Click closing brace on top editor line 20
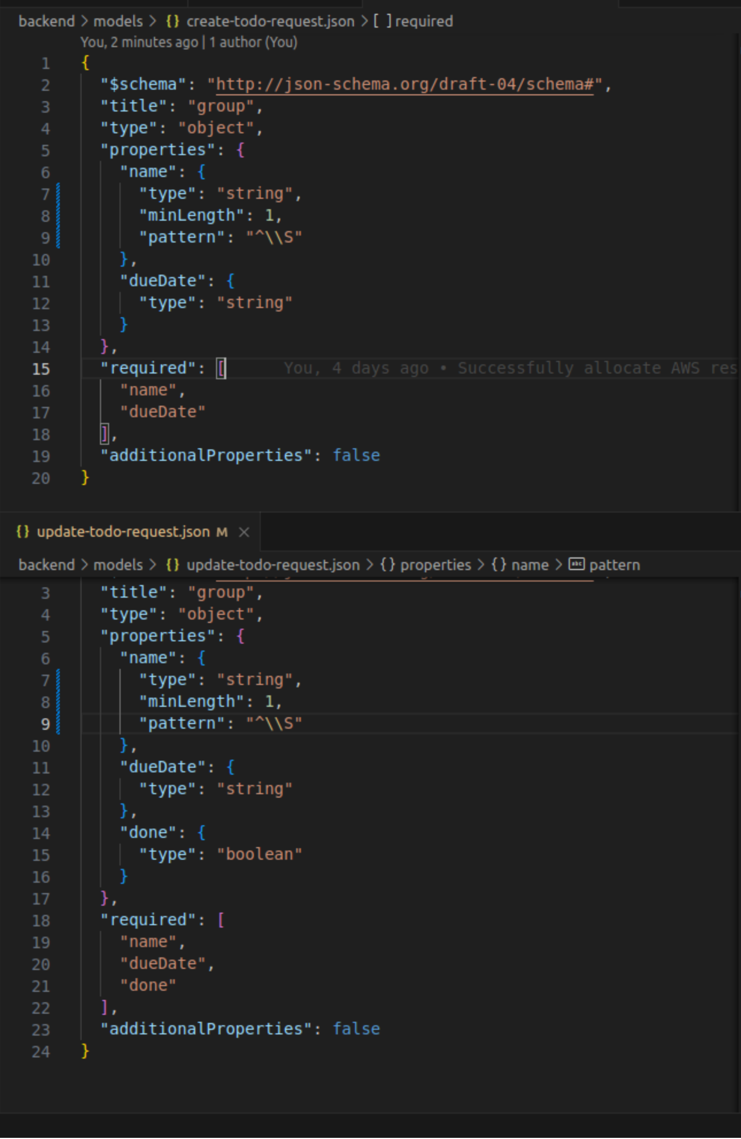 coord(86,478)
